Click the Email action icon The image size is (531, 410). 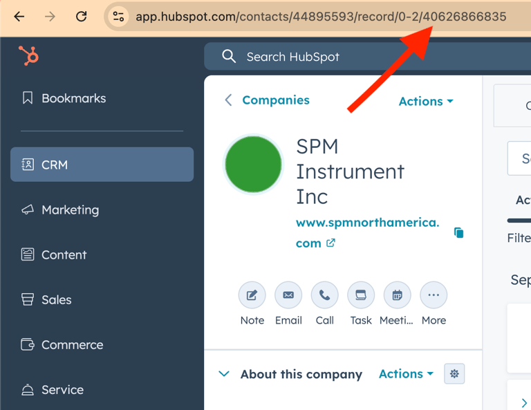(x=288, y=296)
